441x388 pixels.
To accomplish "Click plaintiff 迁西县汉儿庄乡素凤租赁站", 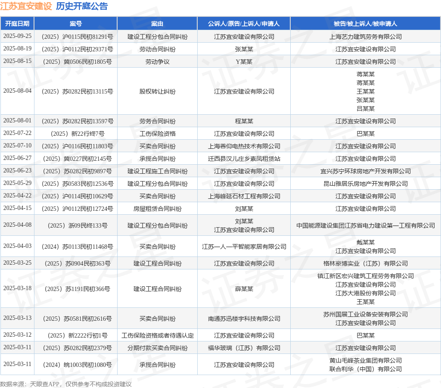I will [244, 159].
